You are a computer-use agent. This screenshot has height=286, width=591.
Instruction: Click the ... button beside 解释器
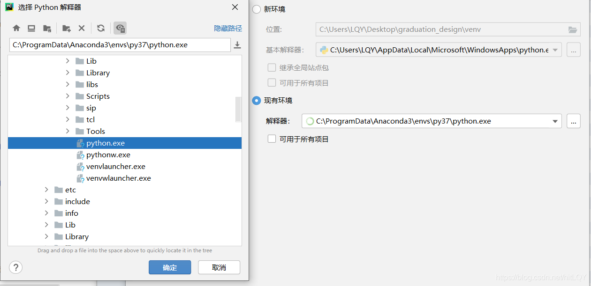tap(574, 121)
